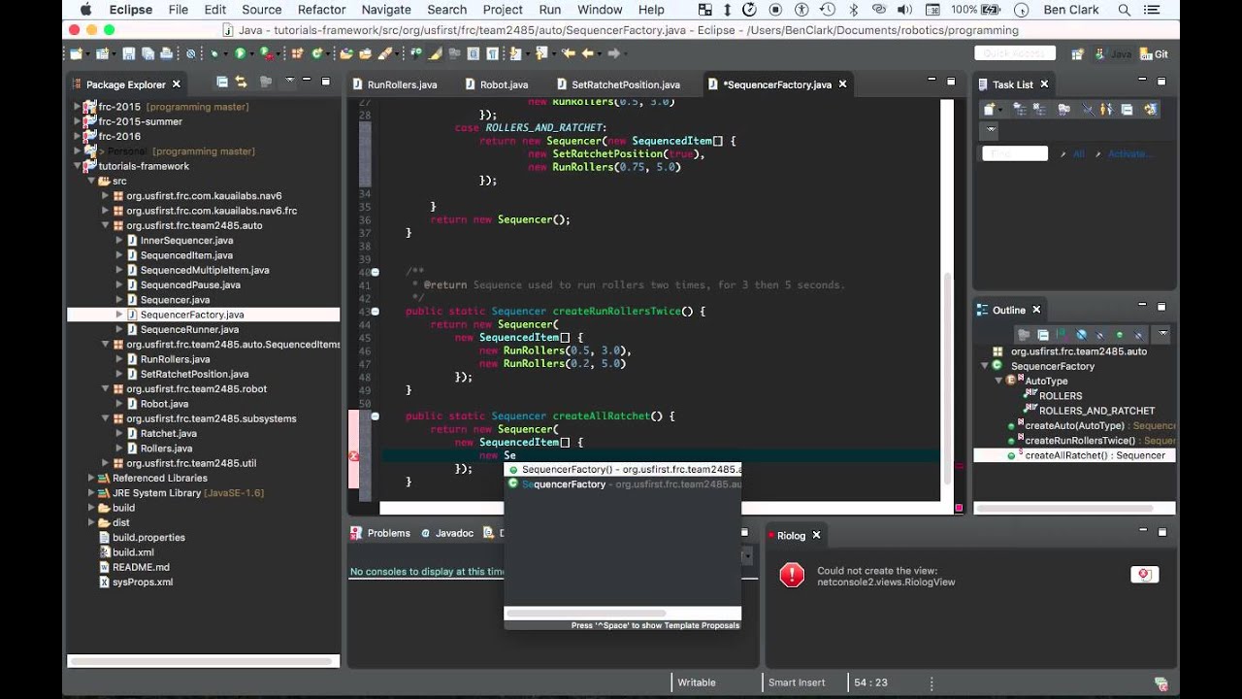Open macOS Spotlight search icon
1242x699 pixels.
pos(1125,10)
